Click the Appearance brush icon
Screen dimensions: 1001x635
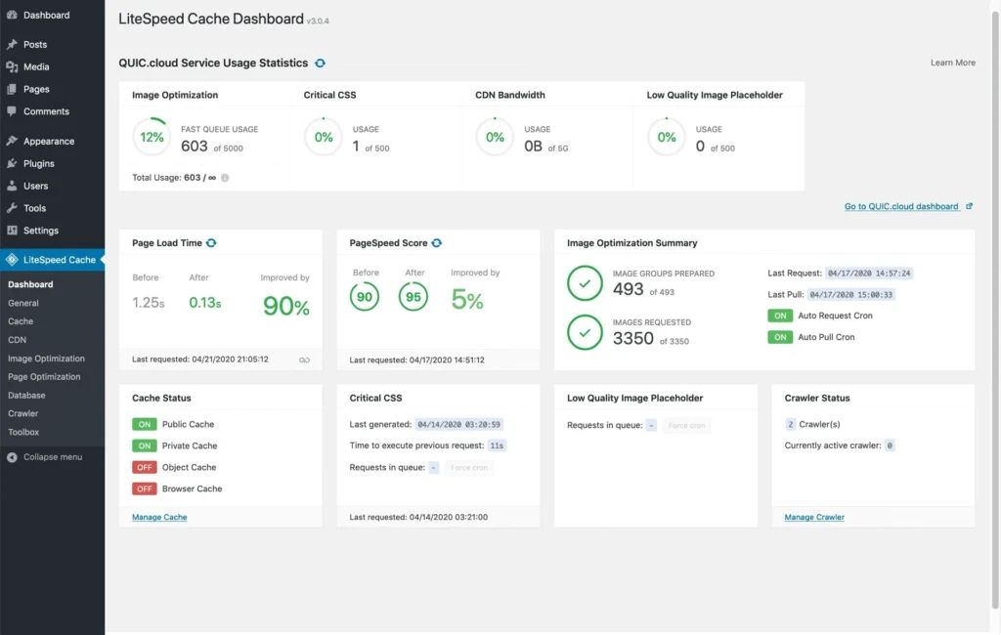click(x=12, y=141)
